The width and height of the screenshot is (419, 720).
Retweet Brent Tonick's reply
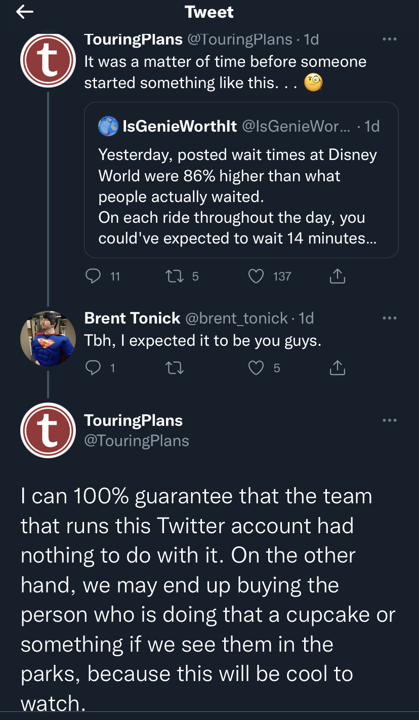[x=175, y=368]
